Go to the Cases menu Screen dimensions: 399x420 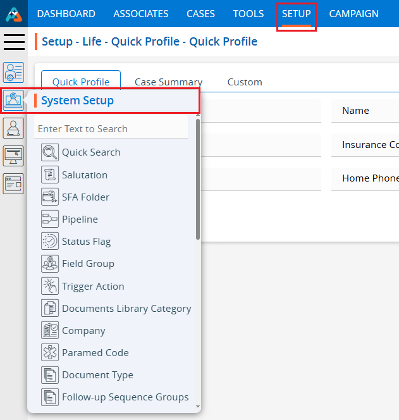pyautogui.click(x=200, y=14)
